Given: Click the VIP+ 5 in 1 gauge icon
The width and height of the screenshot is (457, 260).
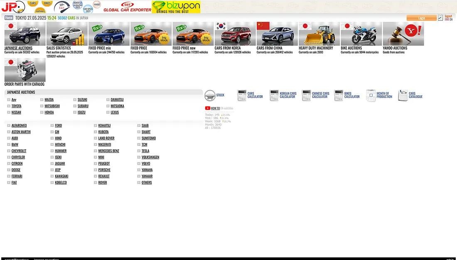Looking at the screenshot, I should tap(62, 7).
